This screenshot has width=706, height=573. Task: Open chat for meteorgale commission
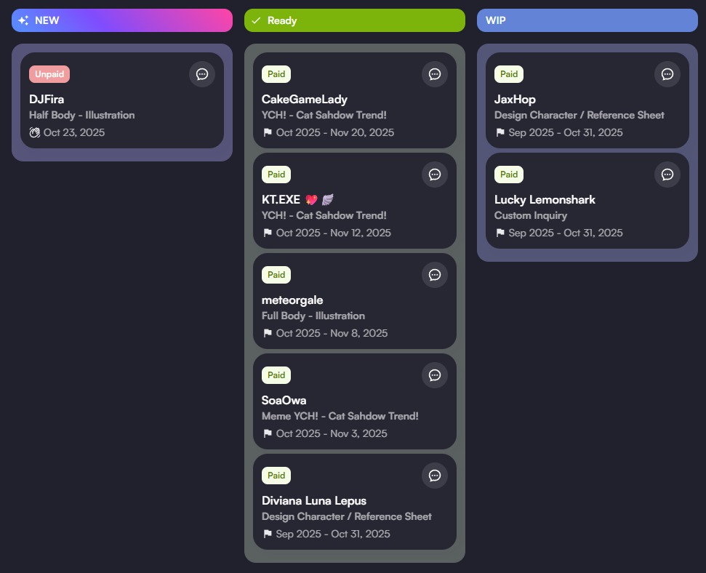pos(435,275)
